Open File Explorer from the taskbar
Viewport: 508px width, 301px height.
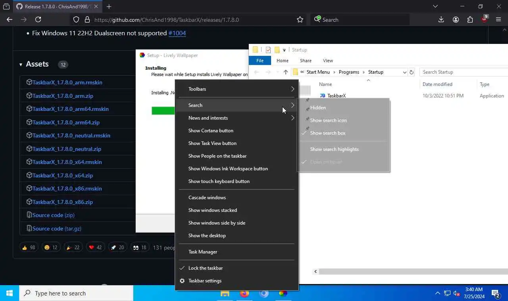[x=225, y=293]
